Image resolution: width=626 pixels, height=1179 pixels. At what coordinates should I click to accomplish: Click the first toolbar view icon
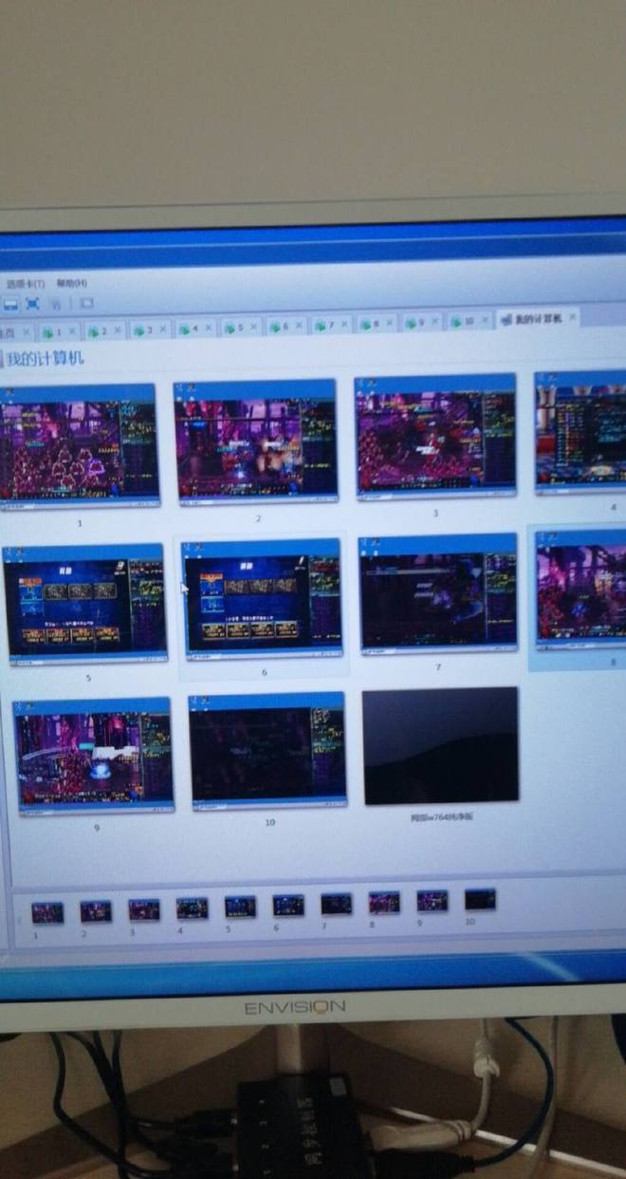tap(11, 304)
